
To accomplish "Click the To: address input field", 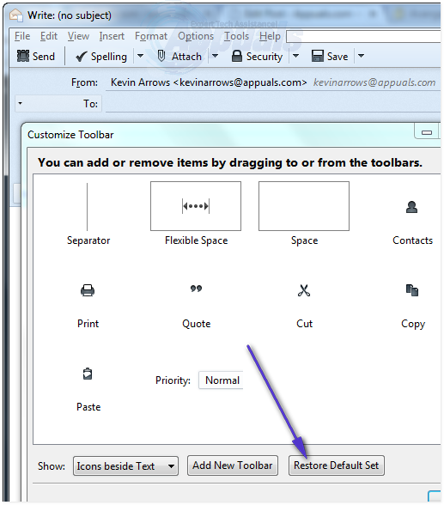I will [x=273, y=104].
